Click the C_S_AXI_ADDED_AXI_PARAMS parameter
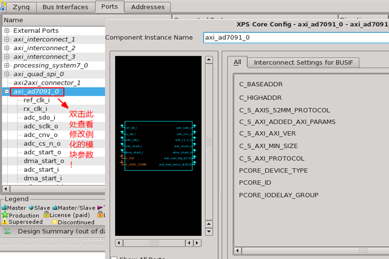 (287, 122)
